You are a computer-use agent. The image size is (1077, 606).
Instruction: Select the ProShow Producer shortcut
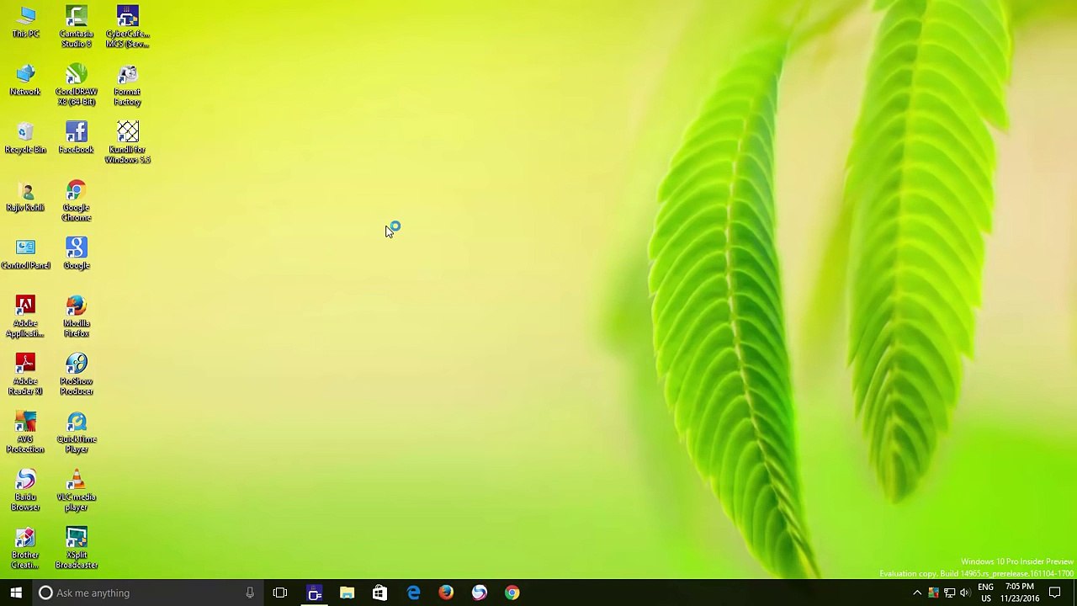[77, 375]
